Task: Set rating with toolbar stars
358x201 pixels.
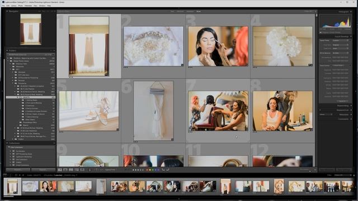Action: (138, 170)
